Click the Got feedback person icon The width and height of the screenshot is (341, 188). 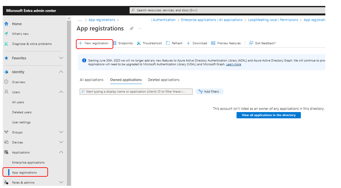pos(251,43)
